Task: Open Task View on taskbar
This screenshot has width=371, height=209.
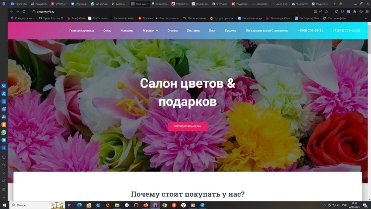Action: coord(70,205)
